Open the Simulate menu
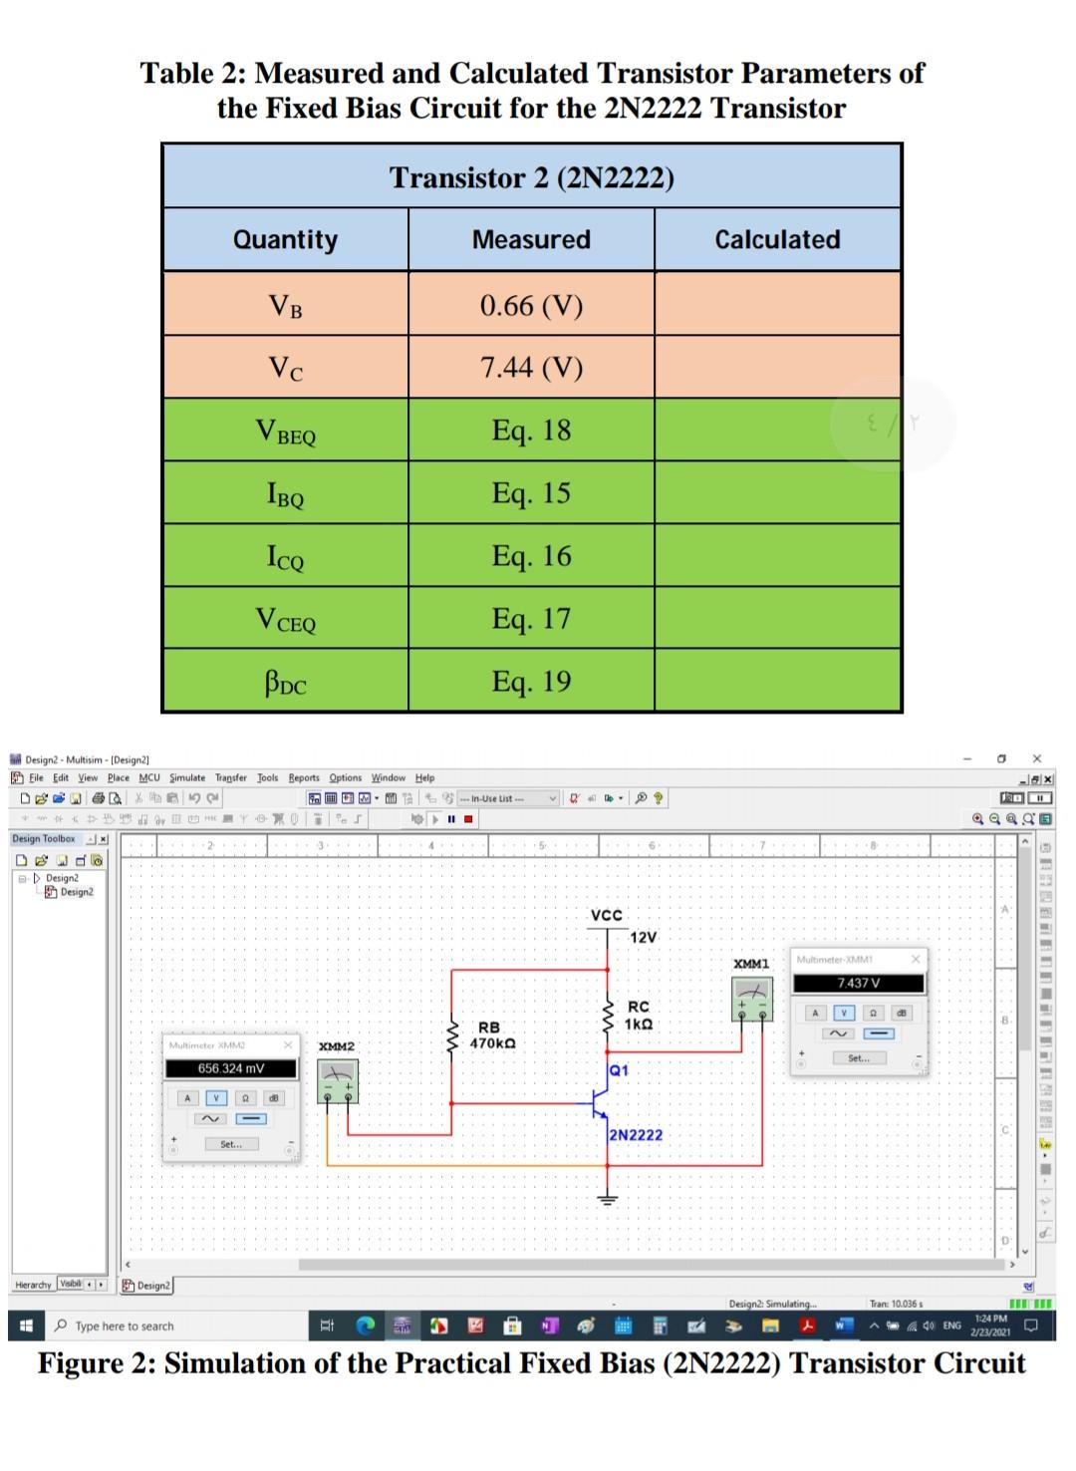 (x=186, y=778)
